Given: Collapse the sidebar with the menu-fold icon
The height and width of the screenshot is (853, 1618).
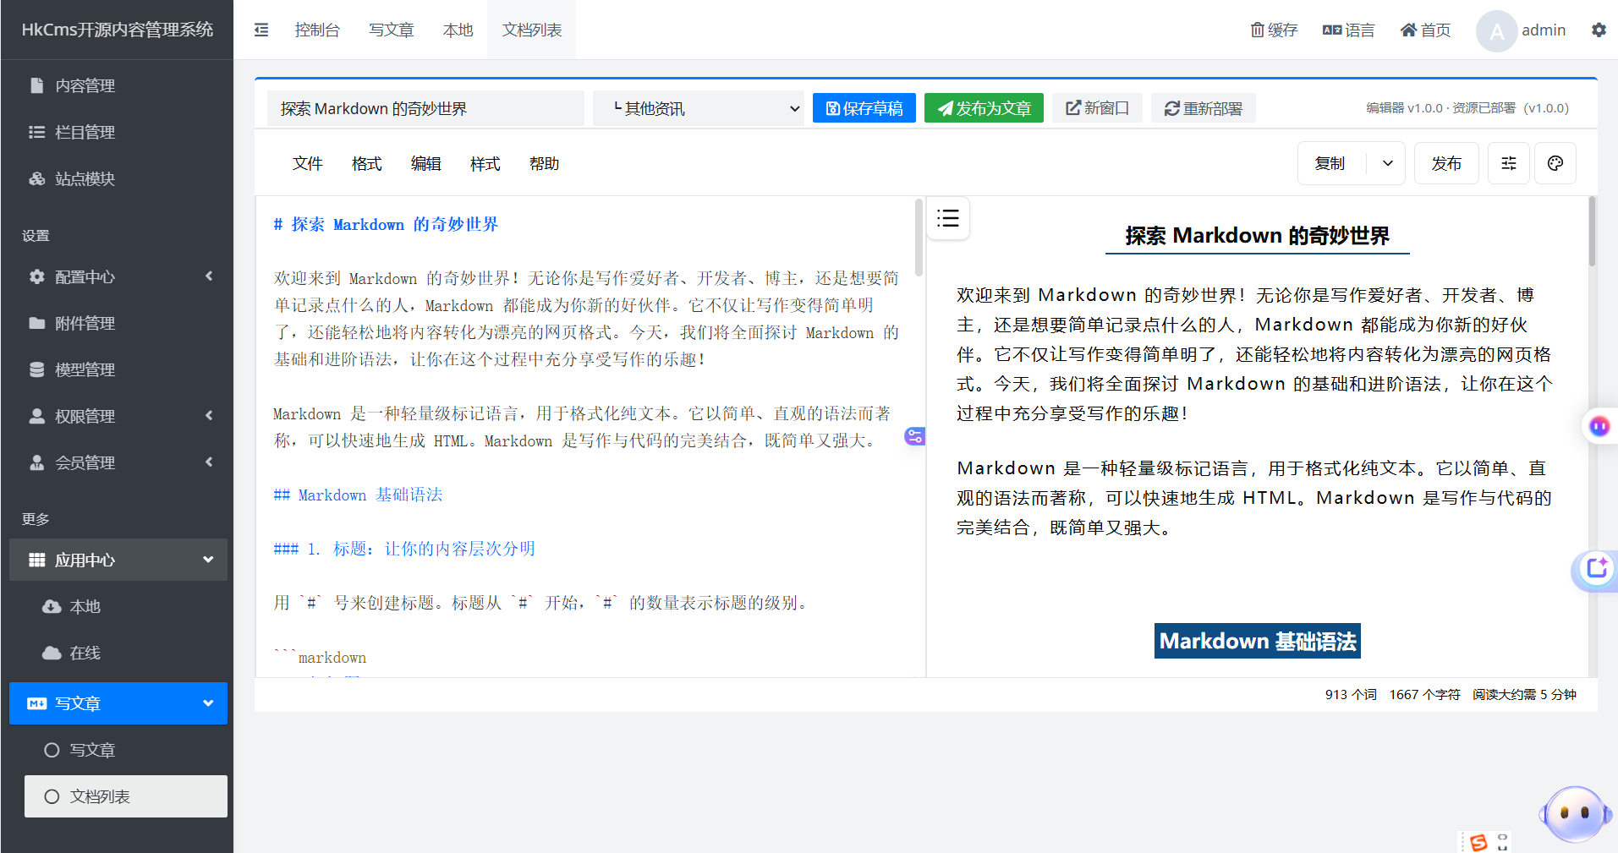Looking at the screenshot, I should (261, 30).
